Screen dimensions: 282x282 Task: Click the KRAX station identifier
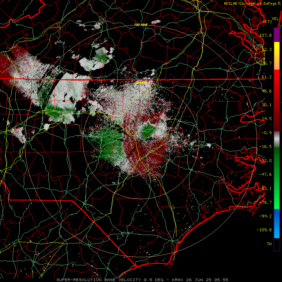[x=178, y=280]
